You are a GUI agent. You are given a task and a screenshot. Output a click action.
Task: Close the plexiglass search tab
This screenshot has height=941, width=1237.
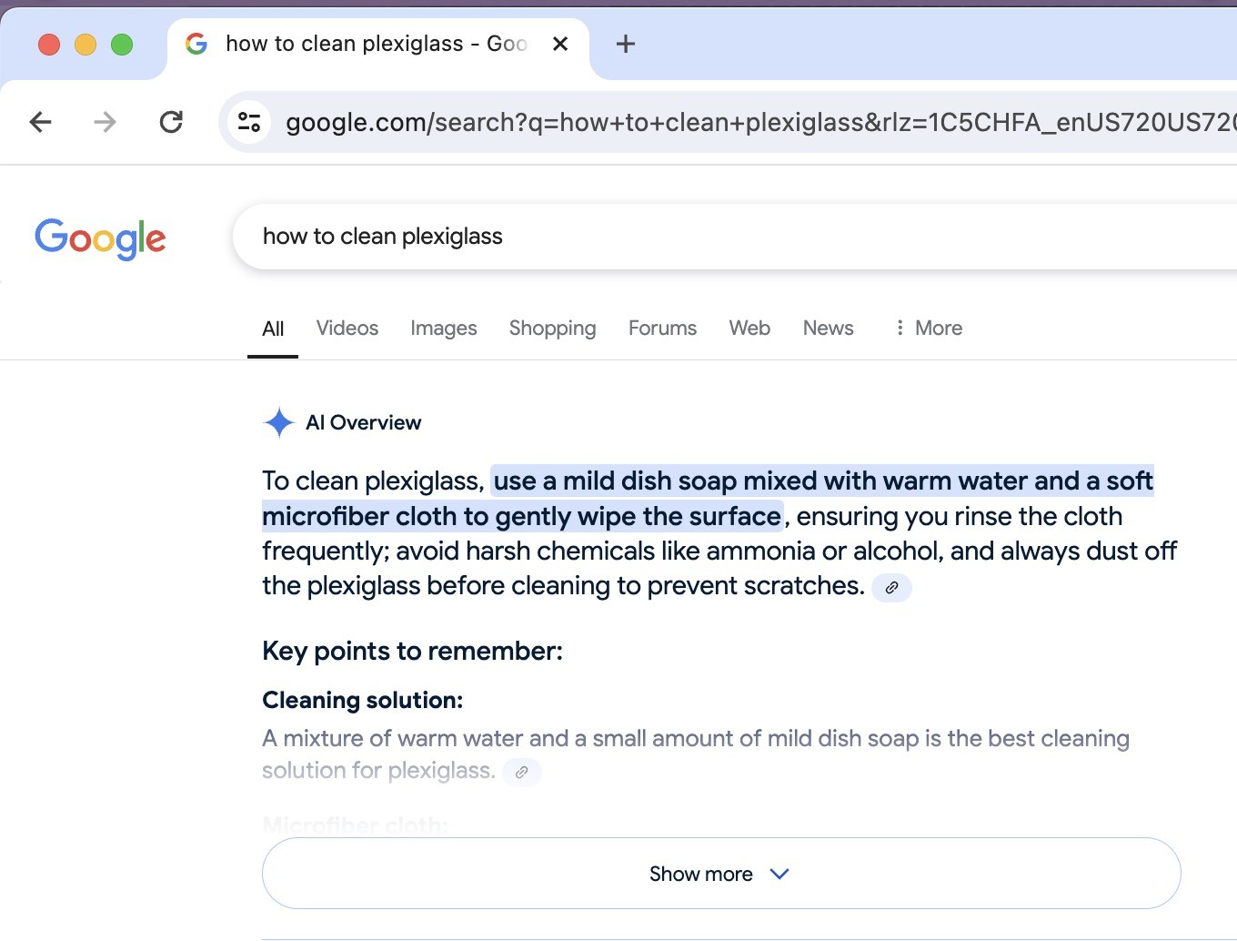pos(560,44)
